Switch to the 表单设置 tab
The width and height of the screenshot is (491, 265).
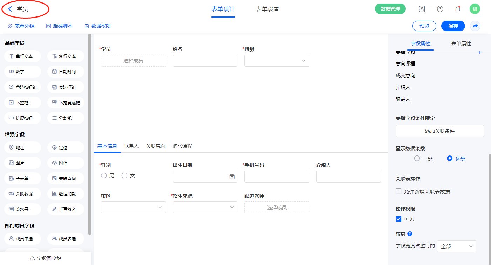click(x=268, y=9)
